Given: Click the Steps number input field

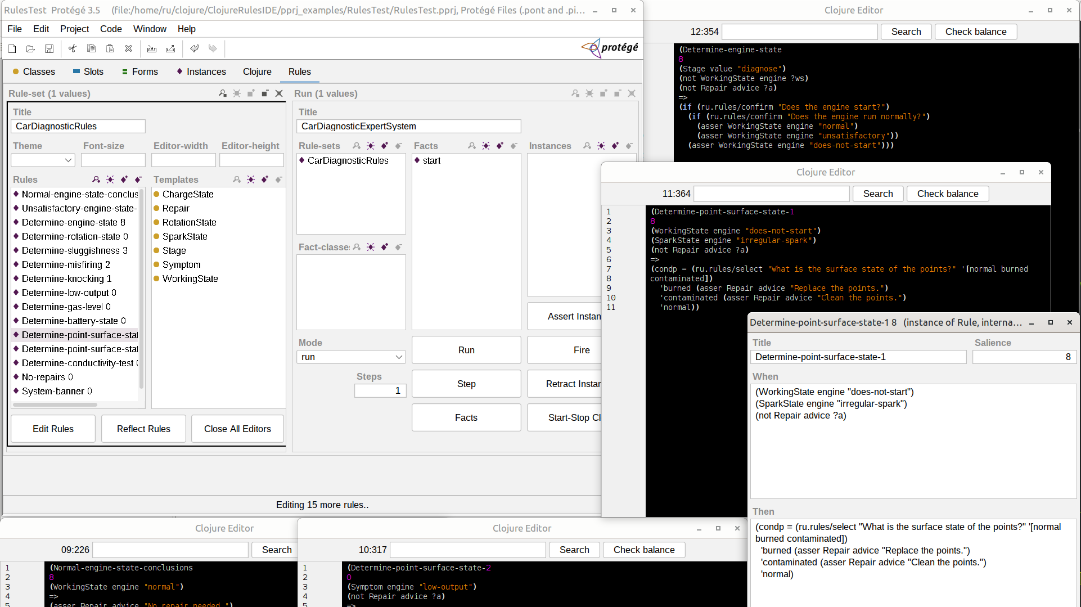Looking at the screenshot, I should [x=380, y=391].
